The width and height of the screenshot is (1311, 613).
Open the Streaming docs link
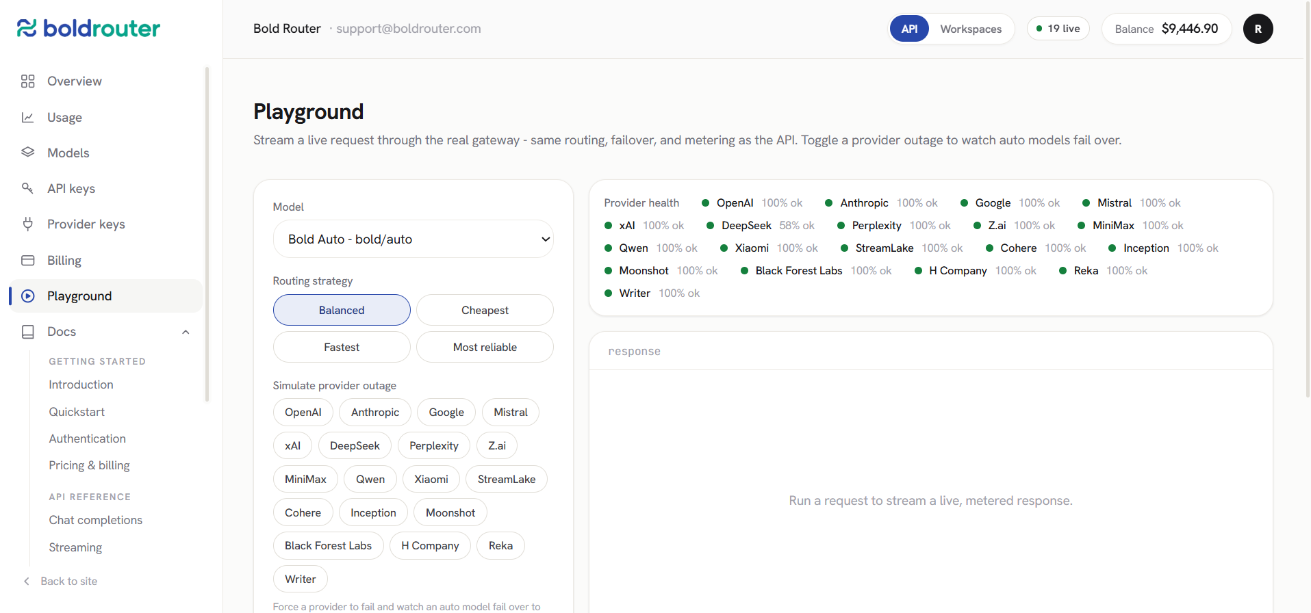tap(75, 547)
